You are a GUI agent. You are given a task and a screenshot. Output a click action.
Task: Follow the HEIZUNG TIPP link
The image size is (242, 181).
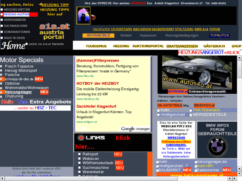(x=55, y=5)
